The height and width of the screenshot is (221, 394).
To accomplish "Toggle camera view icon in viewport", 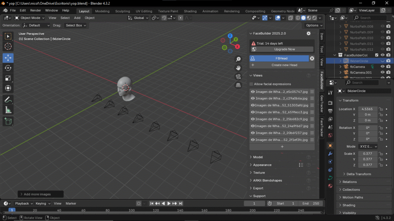I will (238, 76).
